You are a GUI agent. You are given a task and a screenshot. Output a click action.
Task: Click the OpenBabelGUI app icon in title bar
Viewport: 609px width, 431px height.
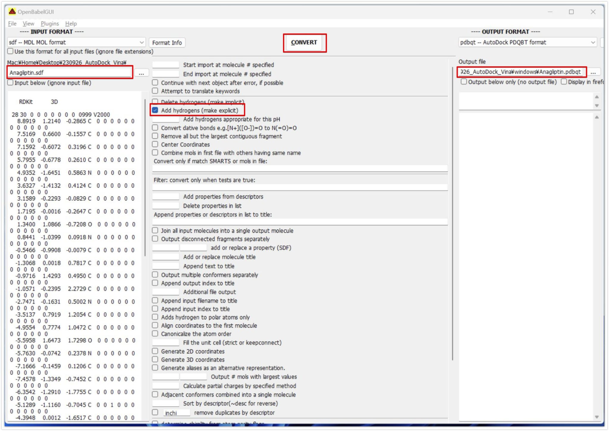coord(12,12)
